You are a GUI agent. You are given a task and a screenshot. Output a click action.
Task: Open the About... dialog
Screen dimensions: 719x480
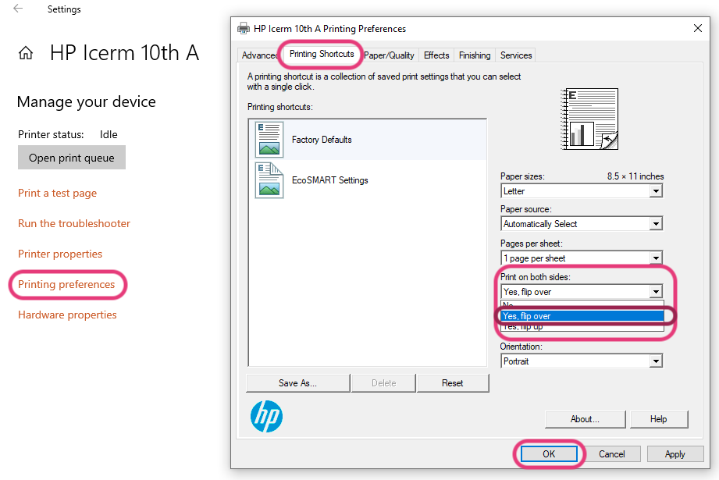coord(585,419)
